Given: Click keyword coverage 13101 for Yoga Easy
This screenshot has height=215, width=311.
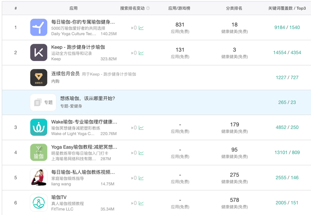Looking at the screenshot, I should pos(281,152).
